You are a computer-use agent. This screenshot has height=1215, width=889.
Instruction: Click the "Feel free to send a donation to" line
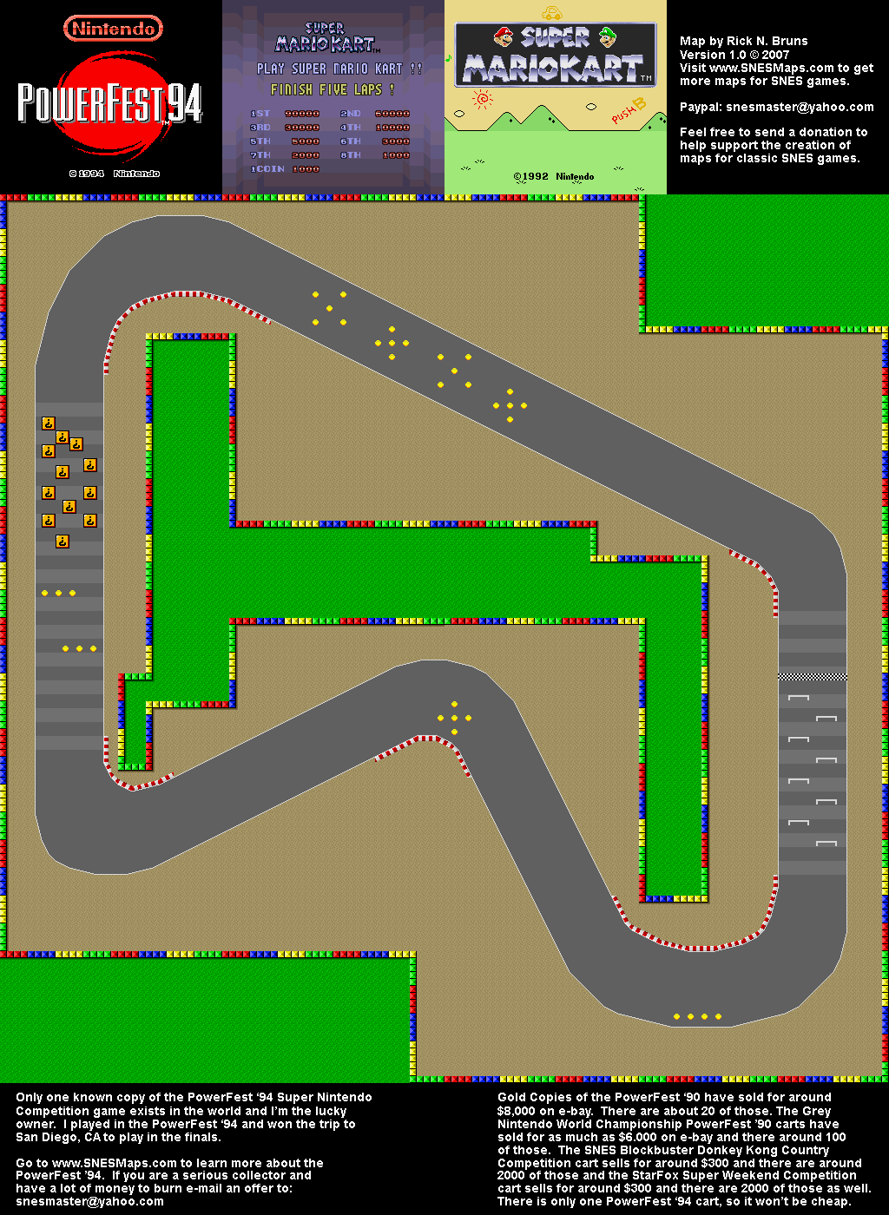(x=774, y=132)
